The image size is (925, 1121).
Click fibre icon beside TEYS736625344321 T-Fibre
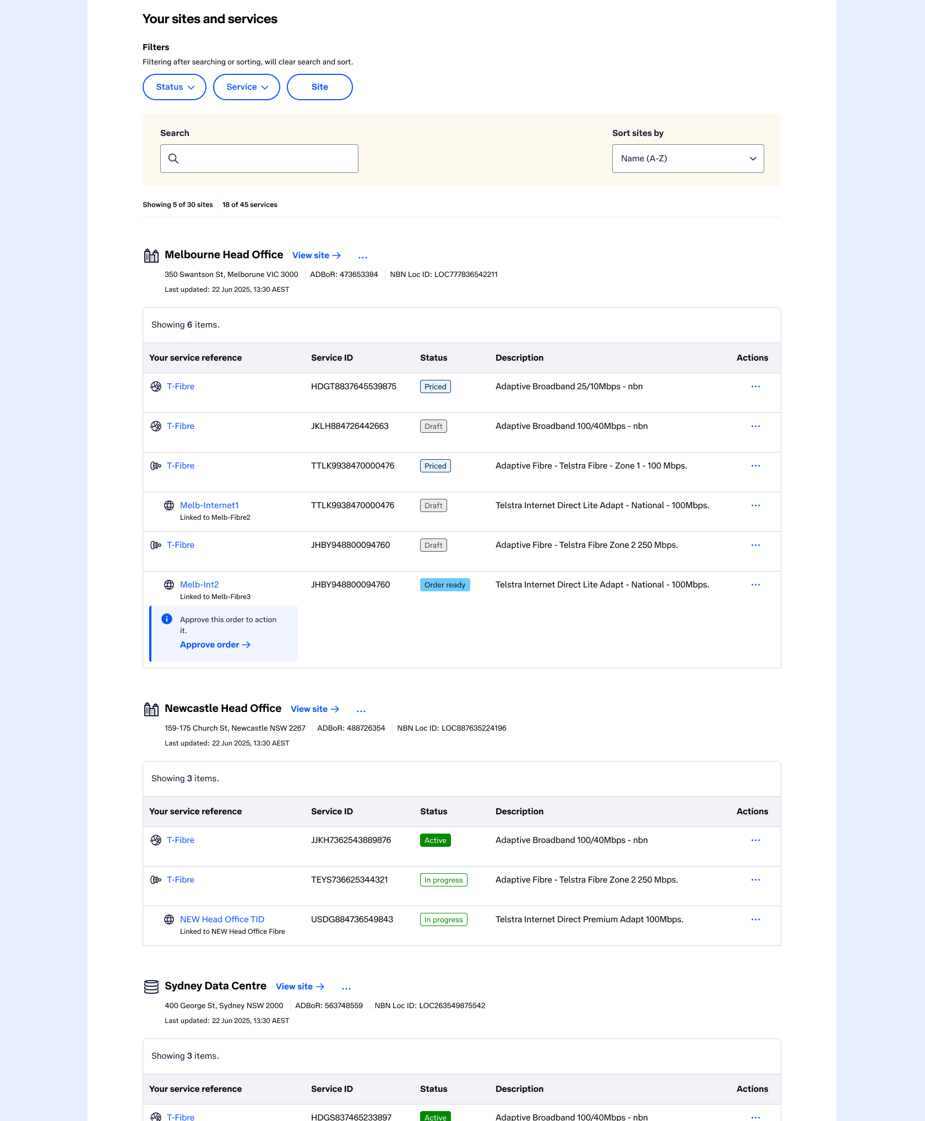(x=156, y=880)
